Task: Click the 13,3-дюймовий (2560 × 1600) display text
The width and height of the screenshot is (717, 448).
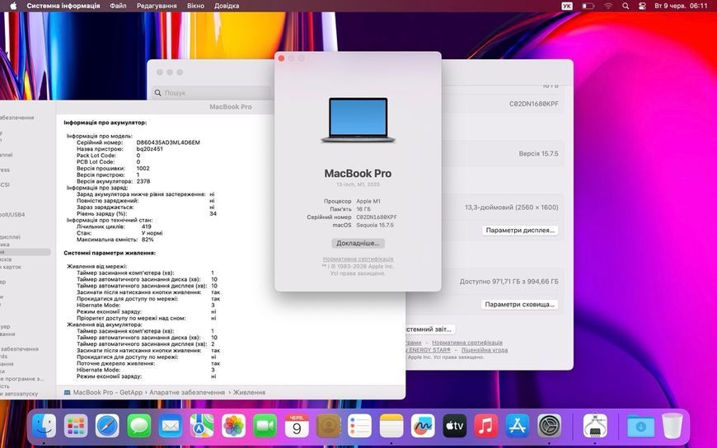Action: click(x=512, y=207)
